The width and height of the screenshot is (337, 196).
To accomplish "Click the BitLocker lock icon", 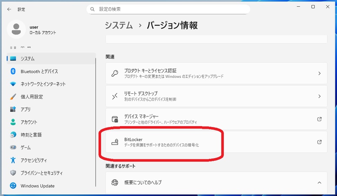I will click(115, 142).
